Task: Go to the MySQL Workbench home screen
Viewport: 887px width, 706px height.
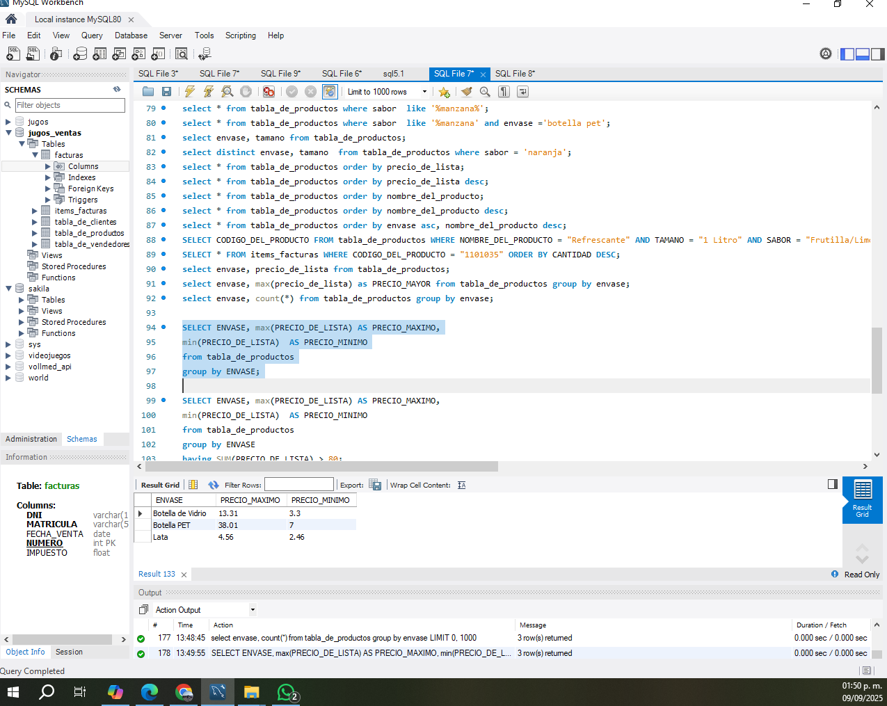Action: coord(11,19)
